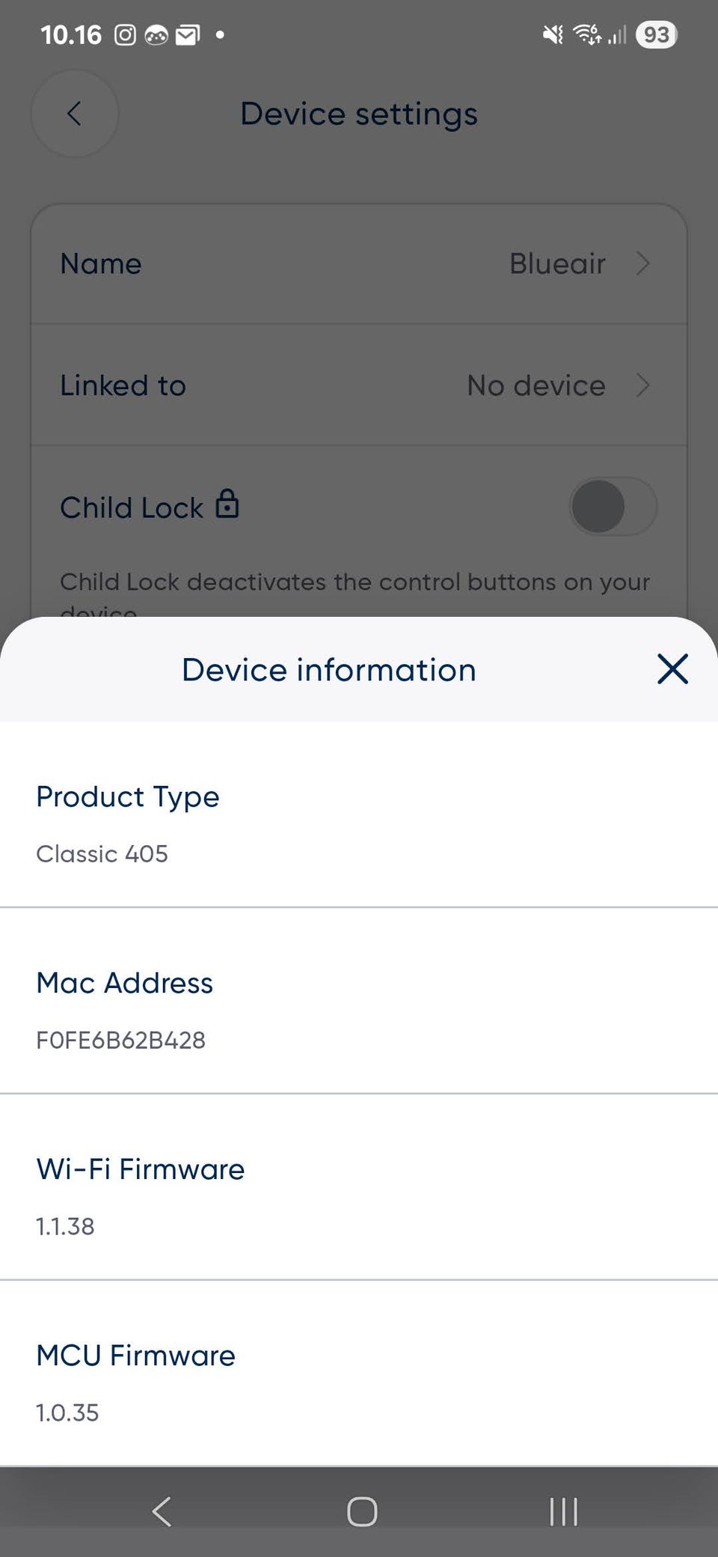The height and width of the screenshot is (1557, 718).
Task: Tap the Device information sheet title
Action: (329, 670)
